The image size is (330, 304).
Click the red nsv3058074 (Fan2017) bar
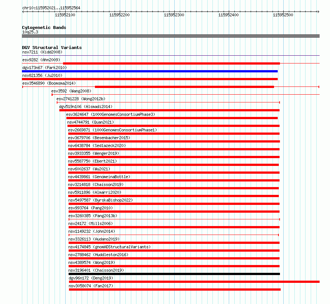pos(175,290)
